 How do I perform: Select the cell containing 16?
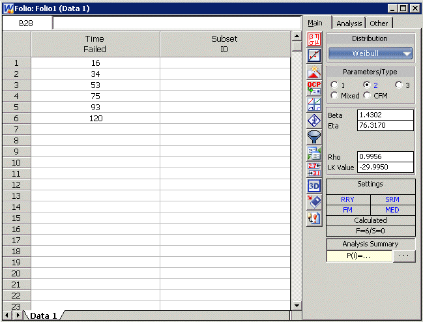(96, 63)
